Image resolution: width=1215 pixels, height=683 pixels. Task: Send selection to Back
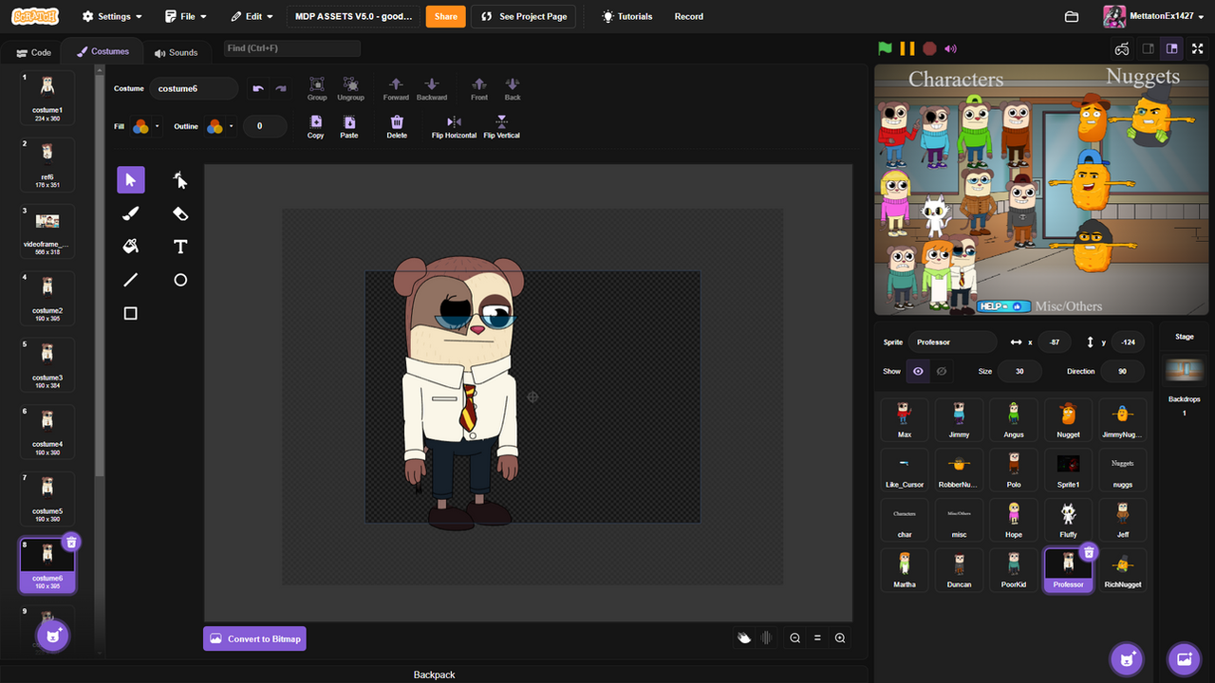coord(513,88)
